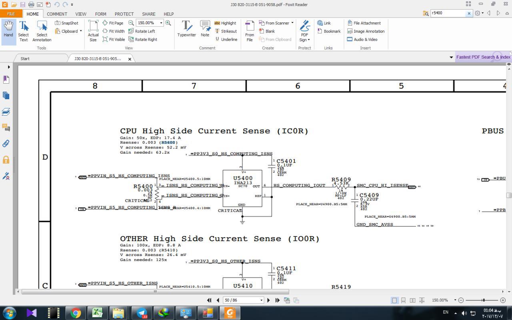
Task: Open the 50 / 86 page number dropdown
Action: click(261, 300)
